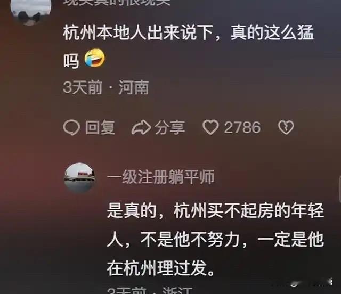
Task: Like the comment with the heart icon
Action: point(210,127)
